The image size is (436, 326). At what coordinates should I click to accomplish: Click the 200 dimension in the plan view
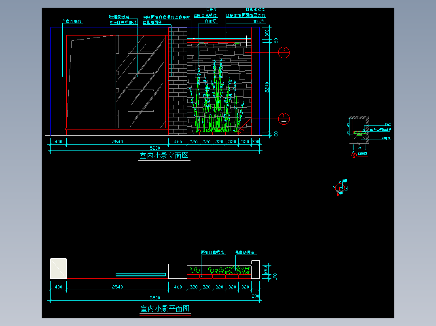pyautogui.click(x=255, y=296)
